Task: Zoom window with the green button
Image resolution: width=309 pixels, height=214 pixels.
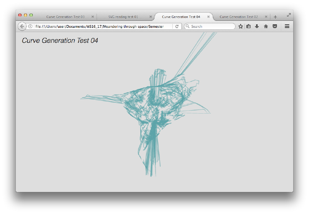Action: point(31,15)
